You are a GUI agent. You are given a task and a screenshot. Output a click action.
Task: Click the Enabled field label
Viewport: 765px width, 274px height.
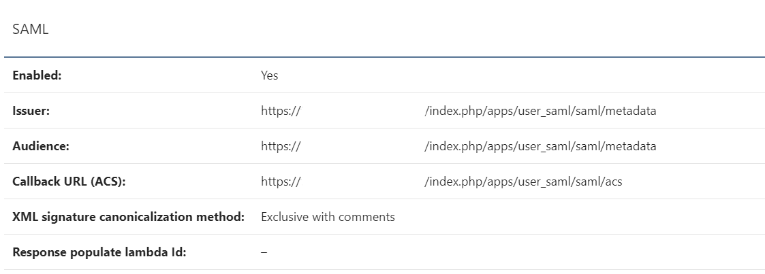37,75
